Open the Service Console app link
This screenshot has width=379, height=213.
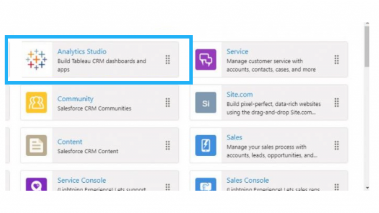81,180
